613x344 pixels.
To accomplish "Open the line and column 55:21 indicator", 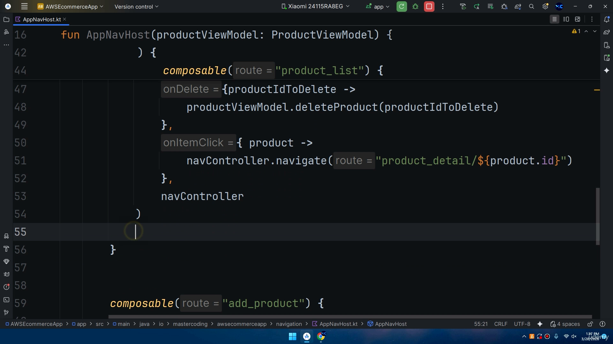I will [481, 324].
